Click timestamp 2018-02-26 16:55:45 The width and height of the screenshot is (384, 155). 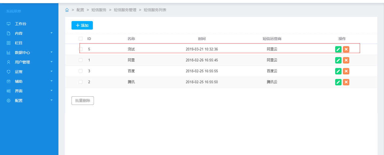(x=202, y=60)
